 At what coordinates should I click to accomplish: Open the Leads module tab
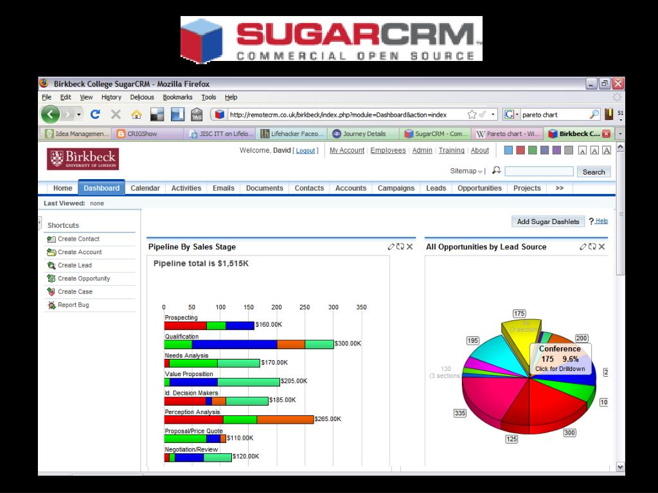coord(436,188)
